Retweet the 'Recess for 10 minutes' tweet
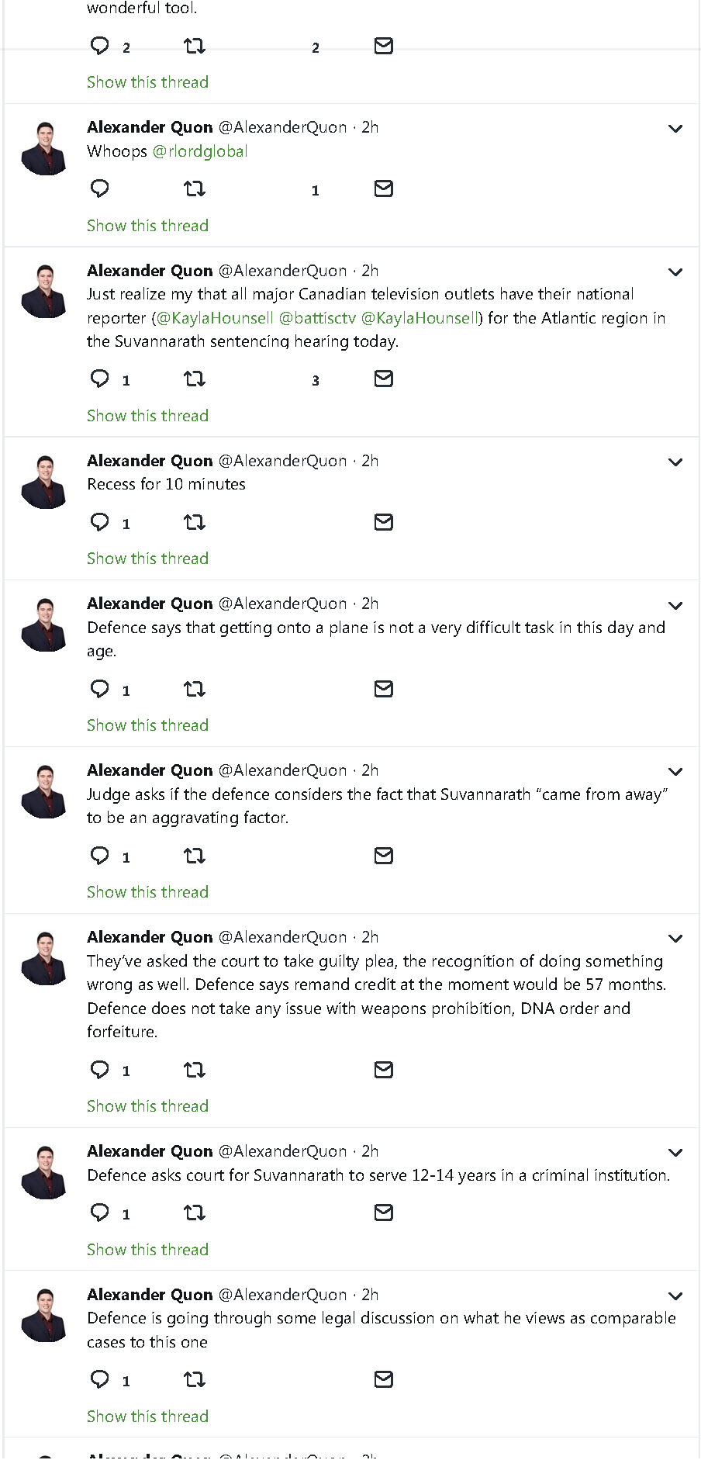The image size is (701, 1460). click(194, 523)
